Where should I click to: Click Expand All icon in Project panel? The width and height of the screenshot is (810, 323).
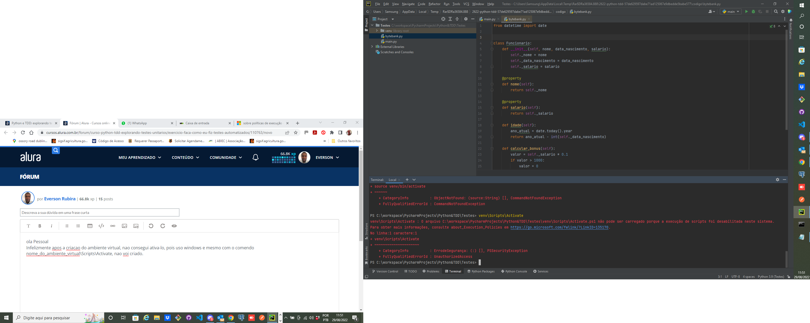pos(450,19)
